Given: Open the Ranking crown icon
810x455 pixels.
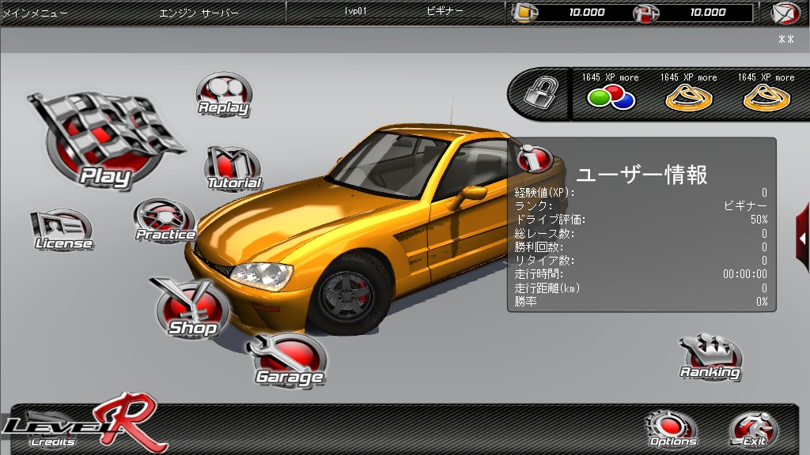Looking at the screenshot, I should coord(711,358).
